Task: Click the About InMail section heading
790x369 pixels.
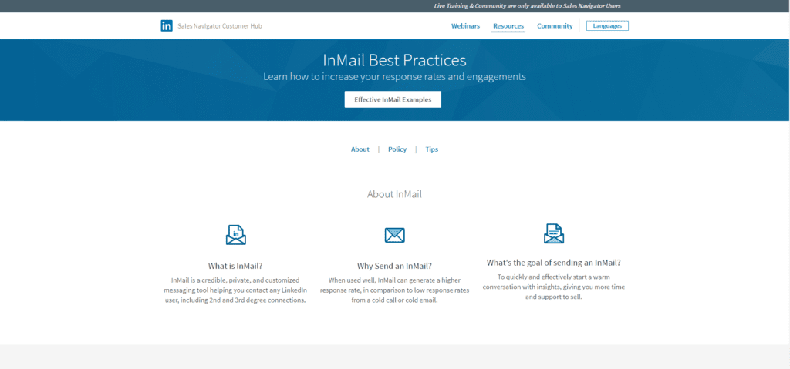Action: tap(394, 194)
